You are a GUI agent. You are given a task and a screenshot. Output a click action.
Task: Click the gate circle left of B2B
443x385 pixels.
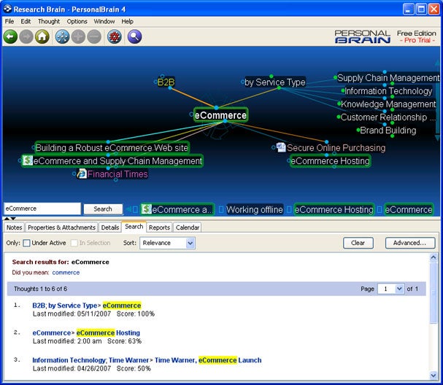155,82
